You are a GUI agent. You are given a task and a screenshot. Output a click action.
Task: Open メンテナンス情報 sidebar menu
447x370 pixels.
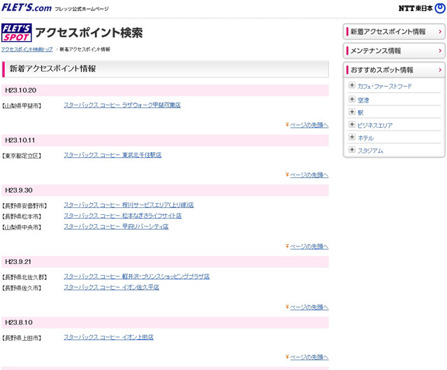(x=394, y=51)
